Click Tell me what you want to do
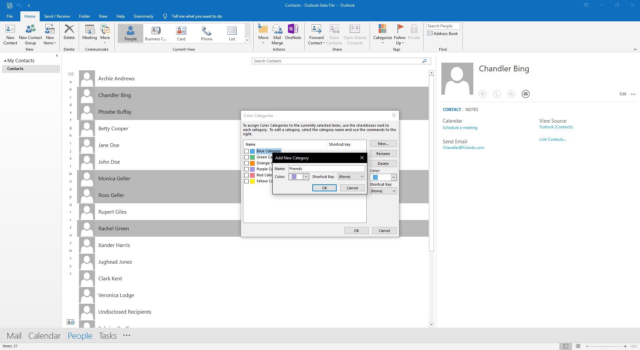 [197, 16]
